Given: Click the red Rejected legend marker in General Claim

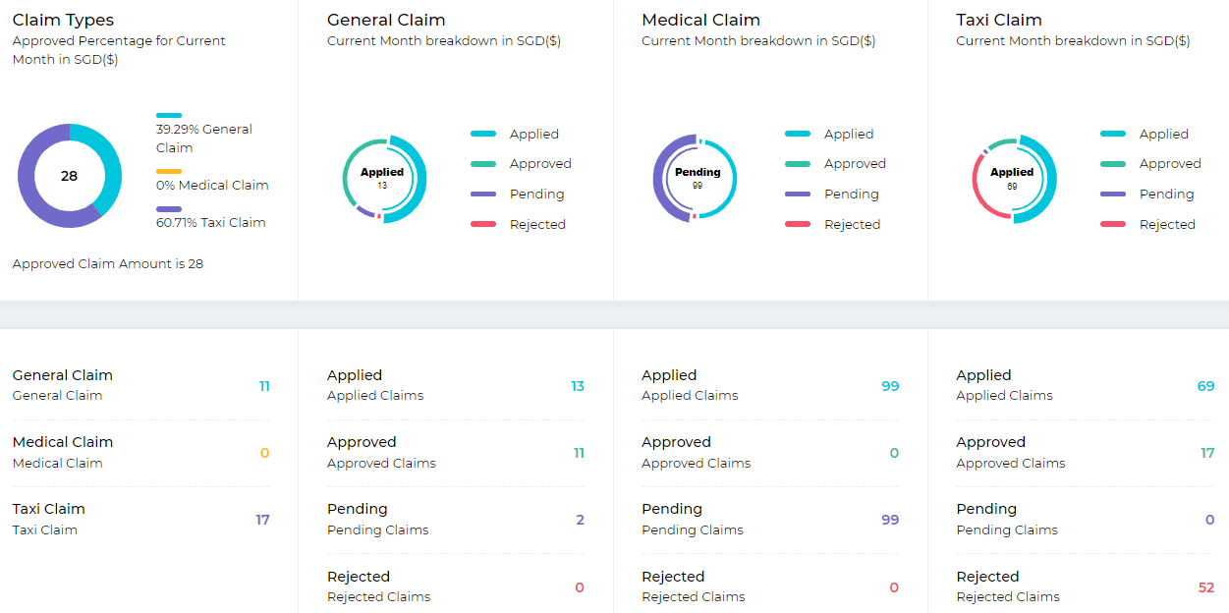Looking at the screenshot, I should click(482, 224).
